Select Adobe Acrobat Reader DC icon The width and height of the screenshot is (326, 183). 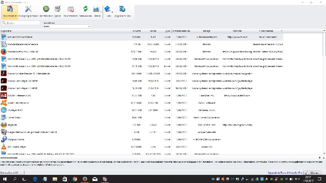coord(4,74)
